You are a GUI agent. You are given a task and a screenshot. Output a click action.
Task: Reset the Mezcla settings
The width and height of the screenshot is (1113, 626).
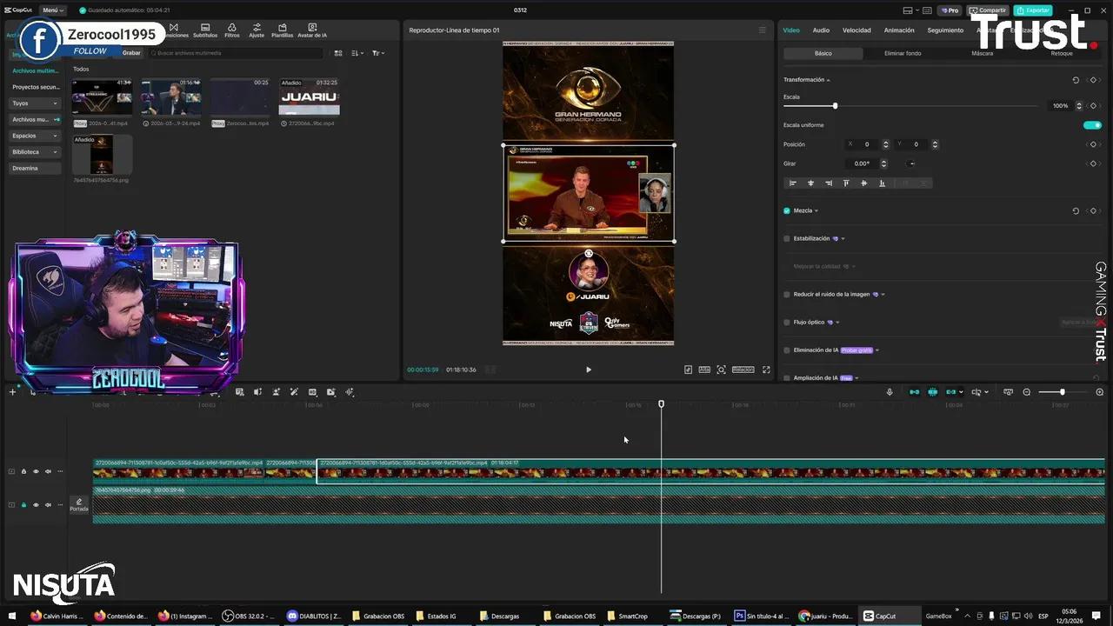pos(1076,210)
